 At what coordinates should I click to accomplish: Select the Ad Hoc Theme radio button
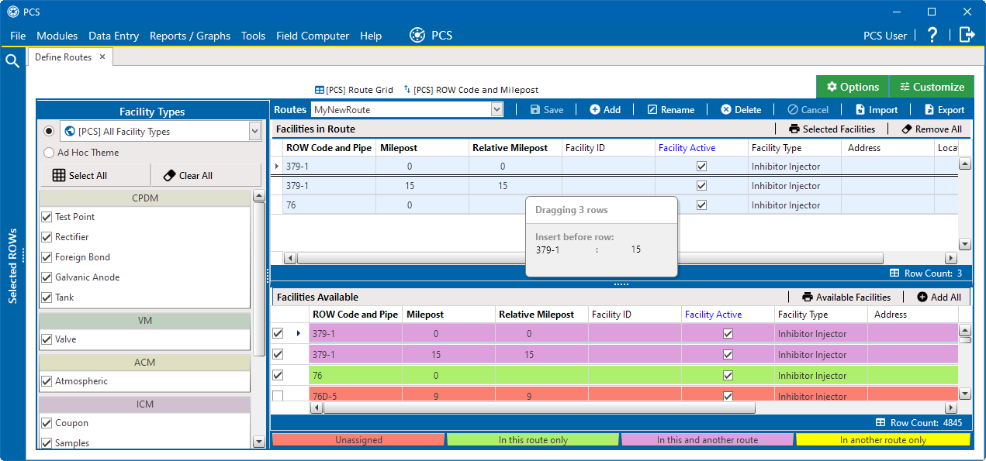(x=49, y=153)
